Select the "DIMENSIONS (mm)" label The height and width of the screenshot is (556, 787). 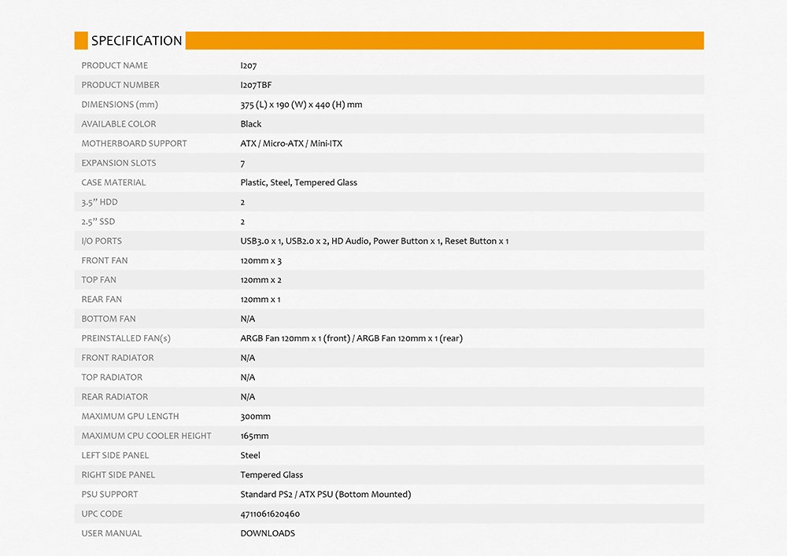[120, 105]
